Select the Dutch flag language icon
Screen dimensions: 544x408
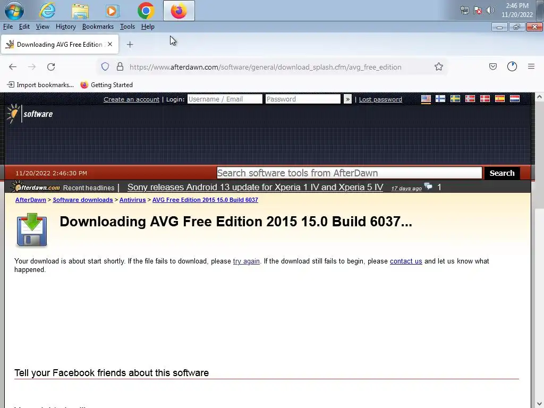click(514, 99)
